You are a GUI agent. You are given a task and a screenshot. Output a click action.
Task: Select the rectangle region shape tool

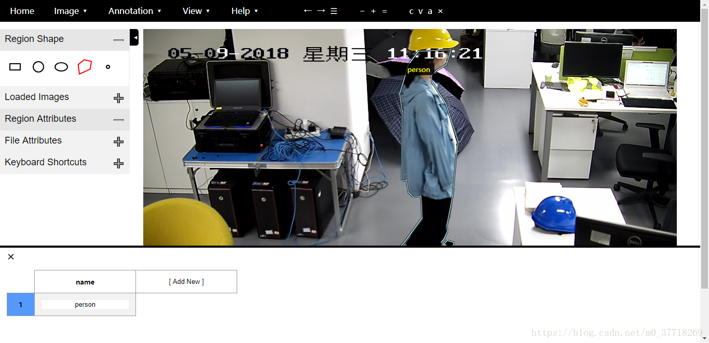(x=15, y=67)
